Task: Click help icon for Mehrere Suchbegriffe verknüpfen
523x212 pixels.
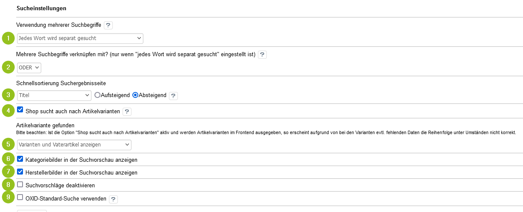Action: tap(263, 54)
